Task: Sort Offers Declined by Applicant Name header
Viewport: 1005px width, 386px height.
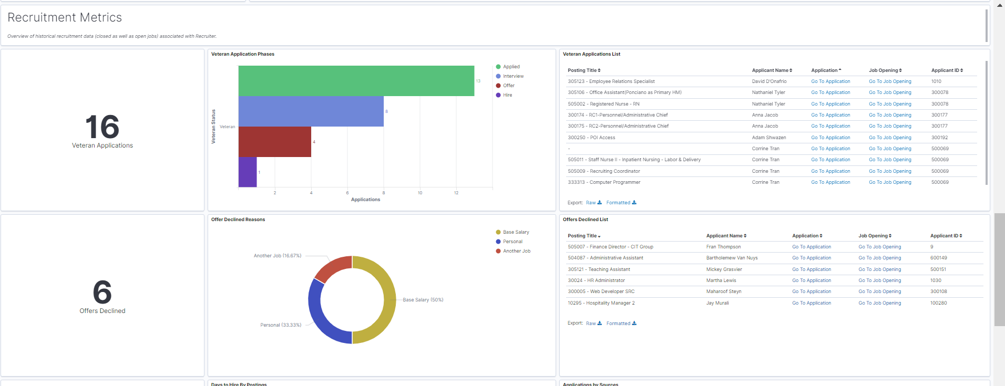Action: coord(726,236)
